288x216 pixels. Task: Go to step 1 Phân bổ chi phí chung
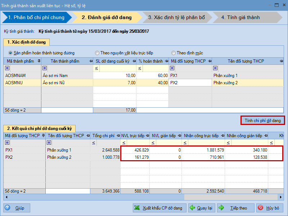(36, 17)
